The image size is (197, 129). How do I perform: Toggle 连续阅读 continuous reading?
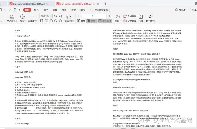105,21
